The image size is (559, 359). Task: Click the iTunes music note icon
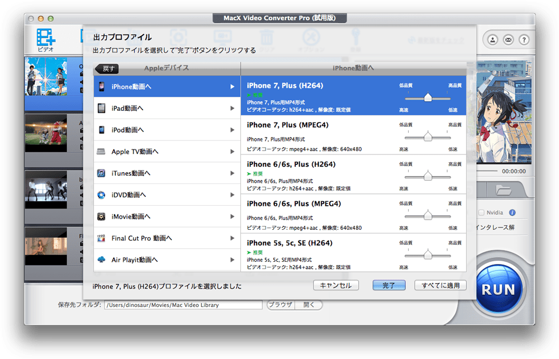tap(101, 173)
